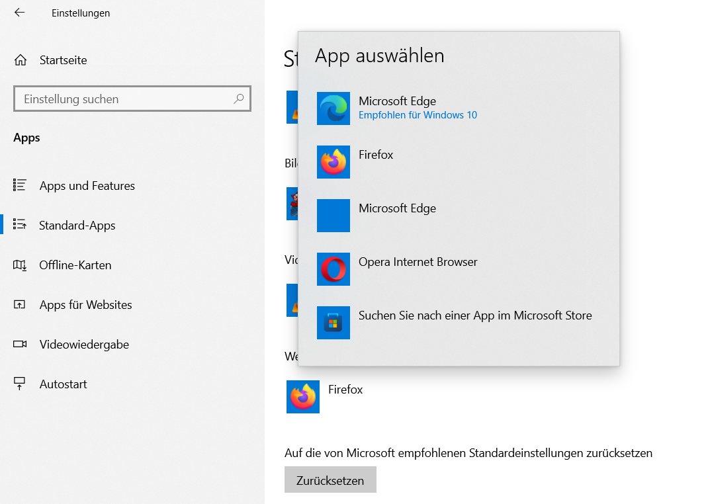Click the Offline-Karten map icon

[x=20, y=265]
